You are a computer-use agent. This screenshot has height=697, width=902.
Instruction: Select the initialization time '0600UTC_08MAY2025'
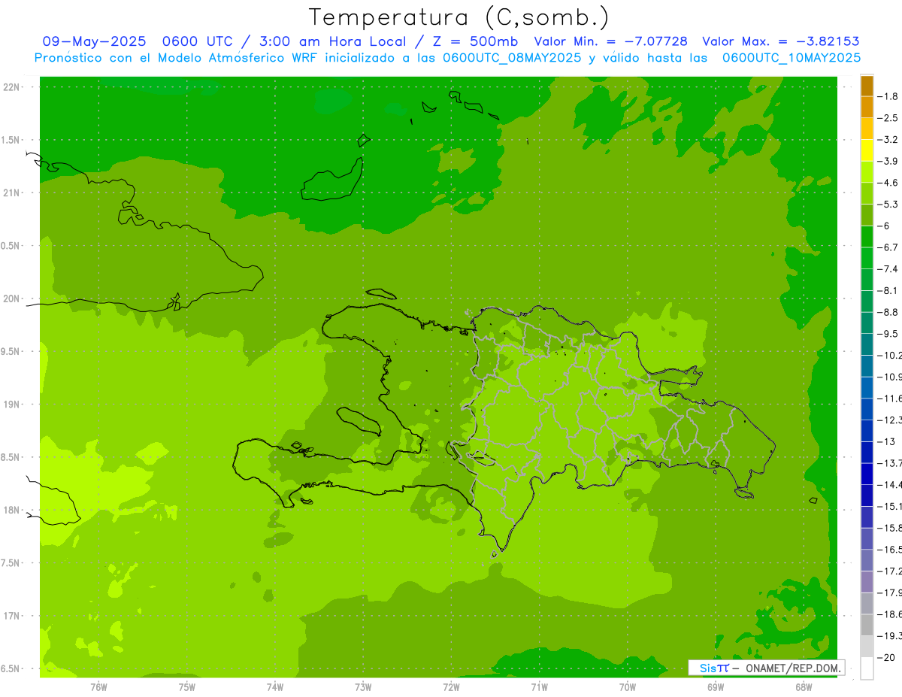[511, 58]
